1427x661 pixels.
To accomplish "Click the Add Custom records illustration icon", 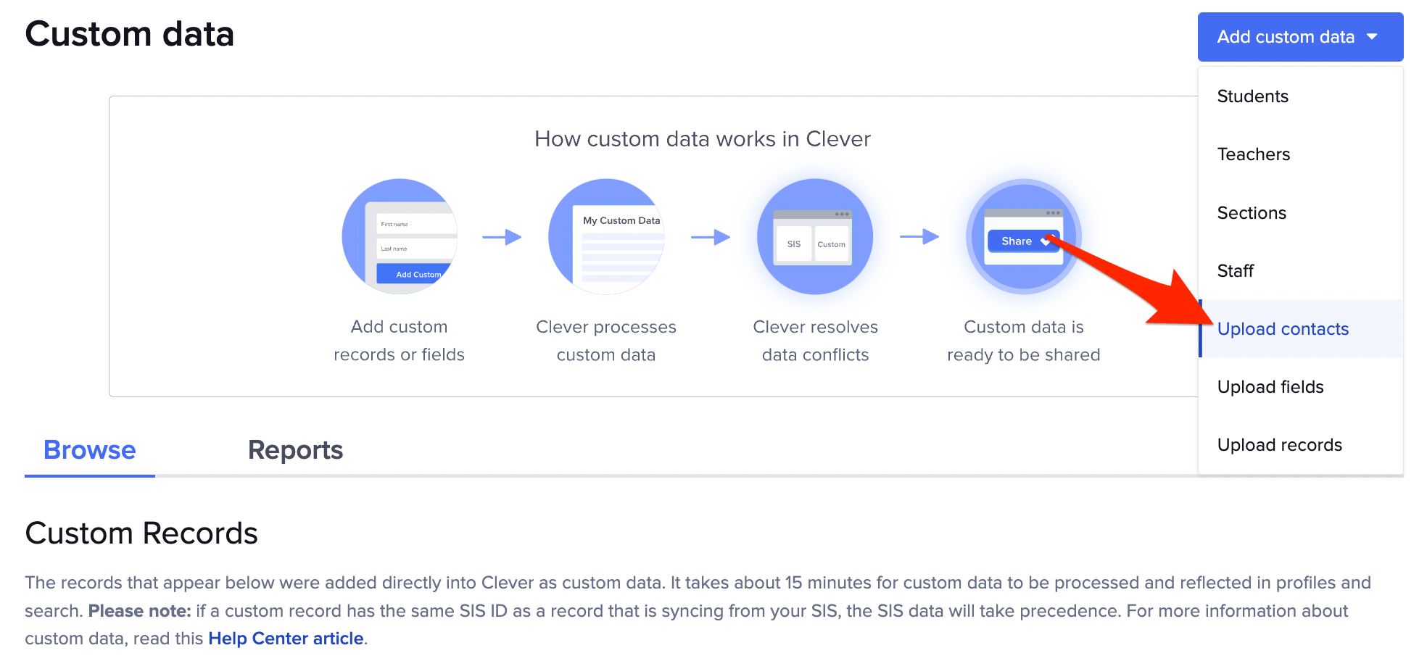I will tap(400, 237).
